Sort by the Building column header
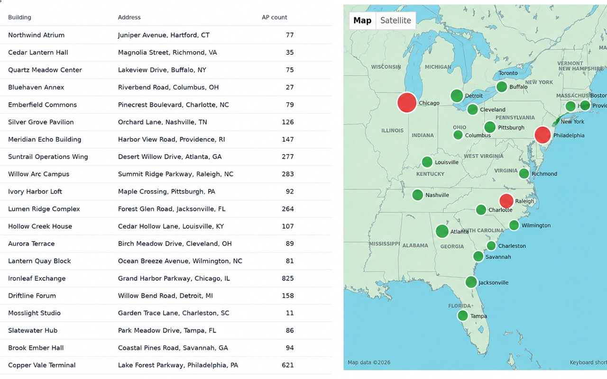The image size is (607, 379). pos(19,18)
